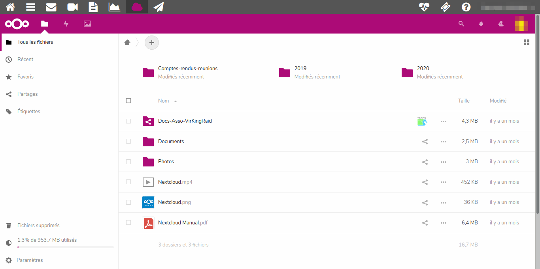Open three-dots menu for Photos folder

pyautogui.click(x=444, y=162)
